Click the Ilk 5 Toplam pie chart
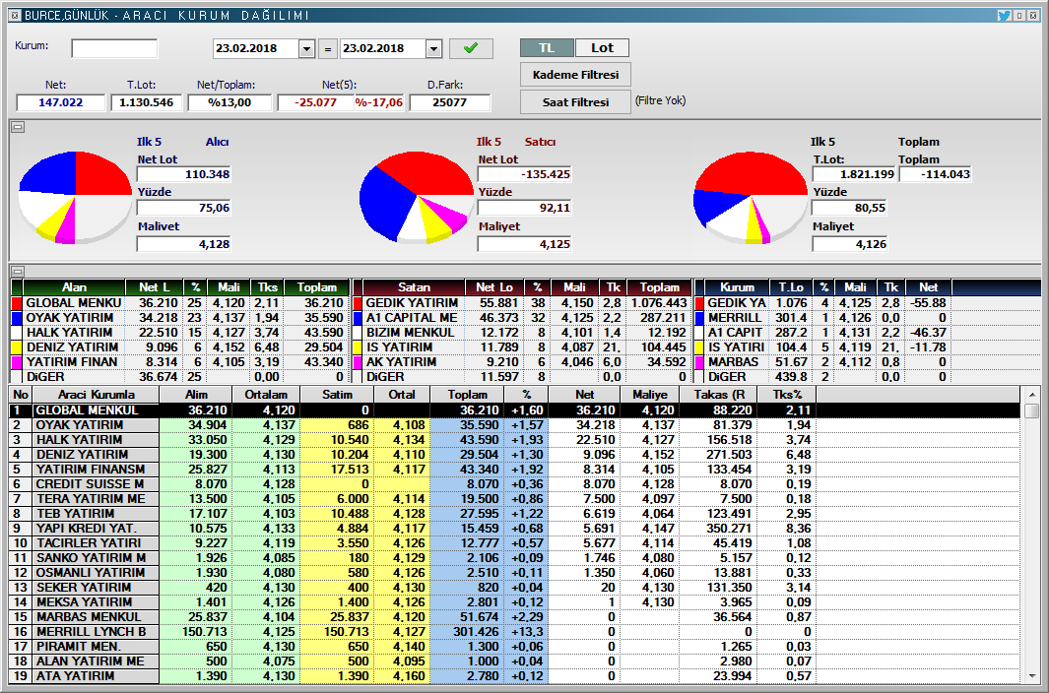 tap(751, 197)
